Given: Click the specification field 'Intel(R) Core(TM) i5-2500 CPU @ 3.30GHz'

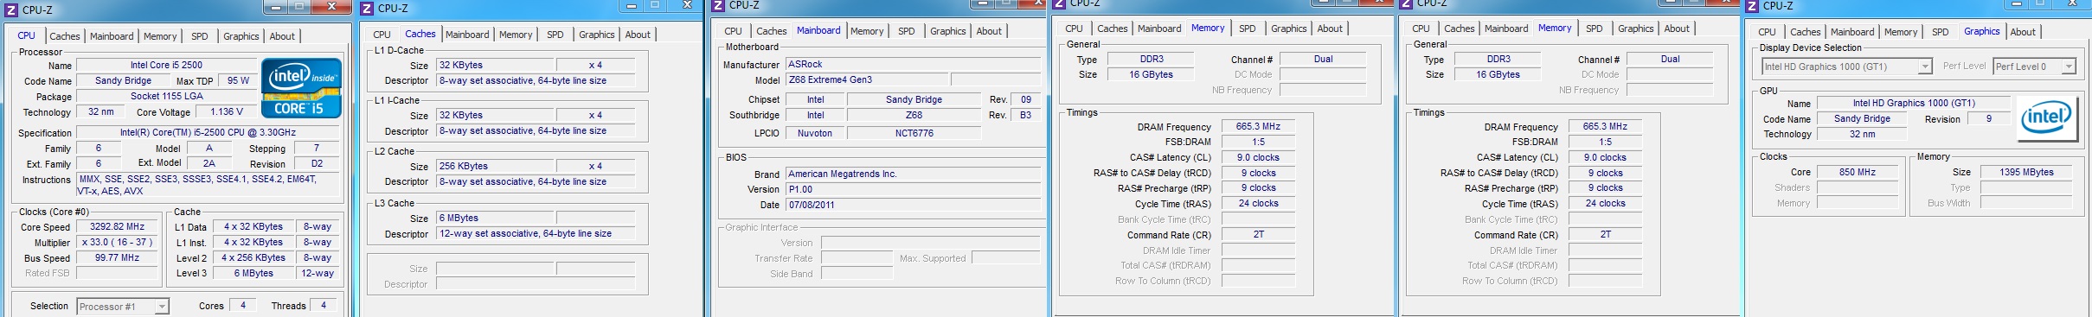Looking at the screenshot, I should (208, 133).
